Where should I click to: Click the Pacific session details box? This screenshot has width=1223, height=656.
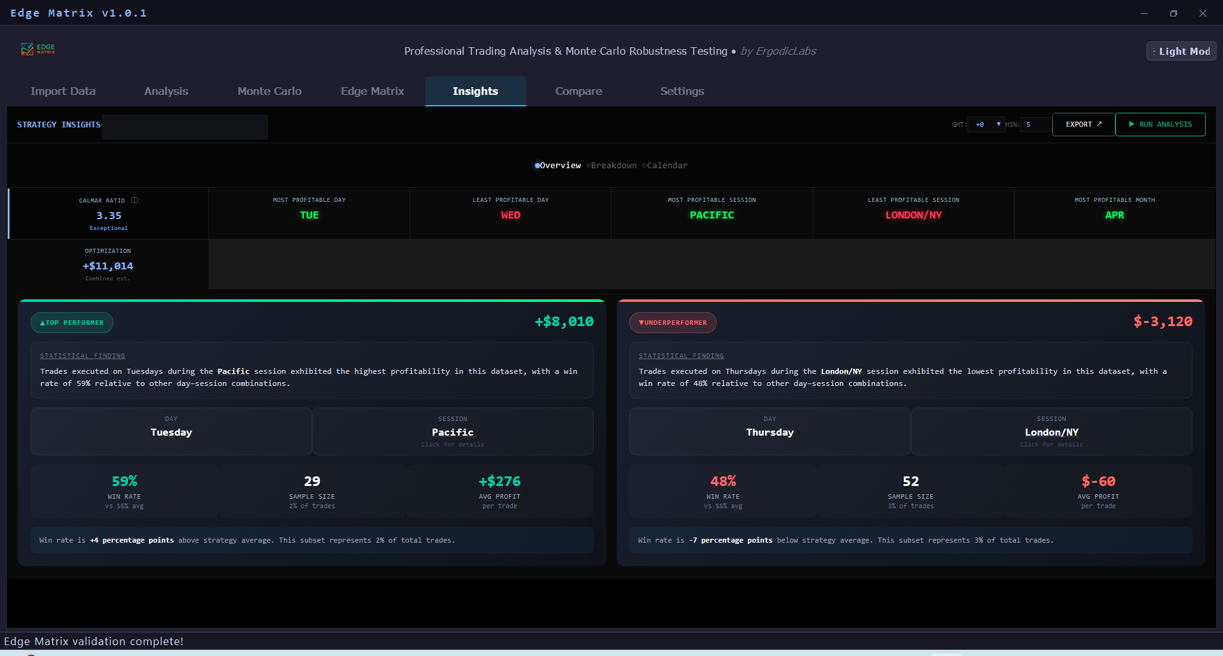[453, 431]
